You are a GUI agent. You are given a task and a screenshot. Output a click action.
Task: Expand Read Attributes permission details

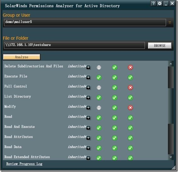coord(88,138)
